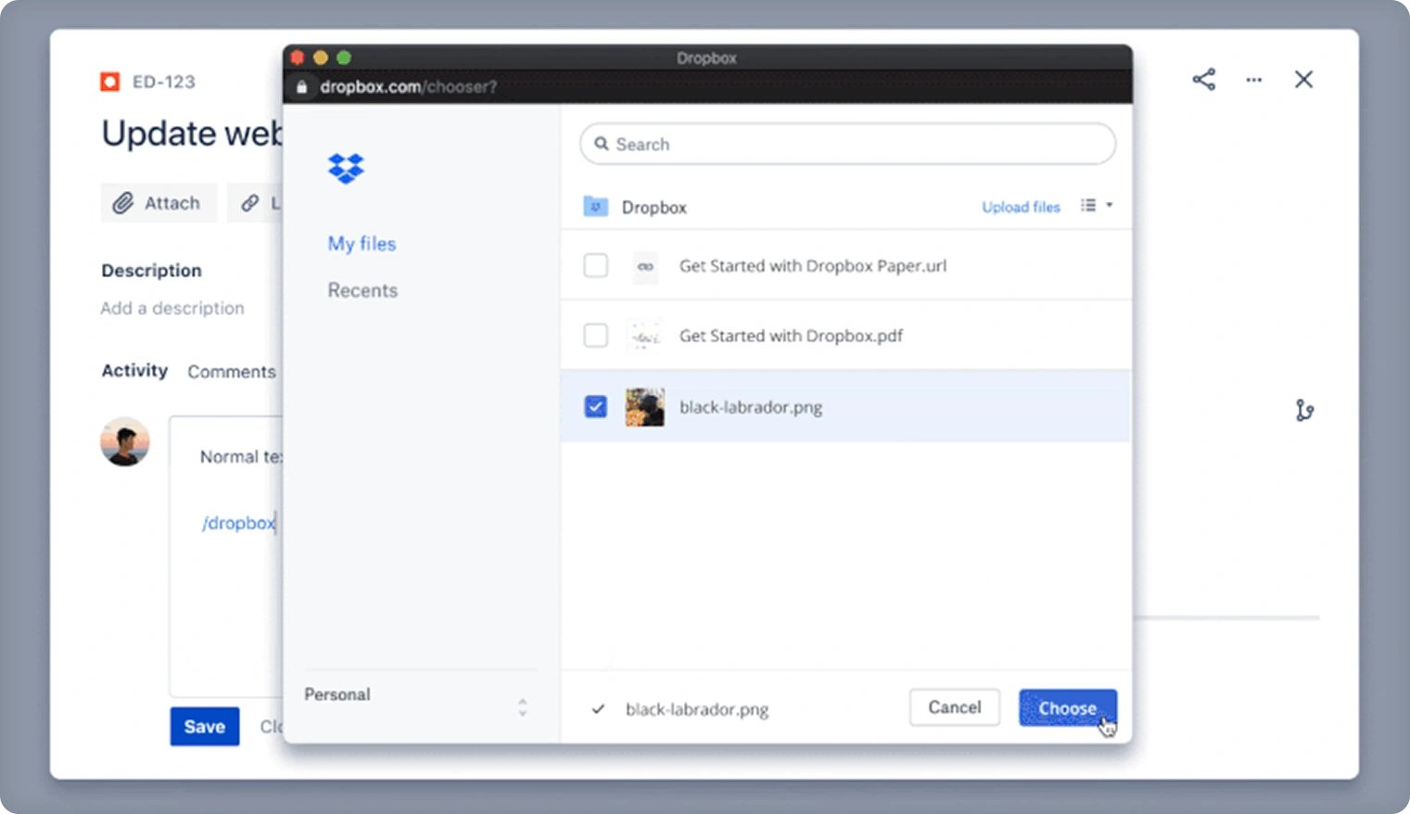Image resolution: width=1410 pixels, height=814 pixels.
Task: Open the more options ellipsis icon
Action: (x=1253, y=81)
